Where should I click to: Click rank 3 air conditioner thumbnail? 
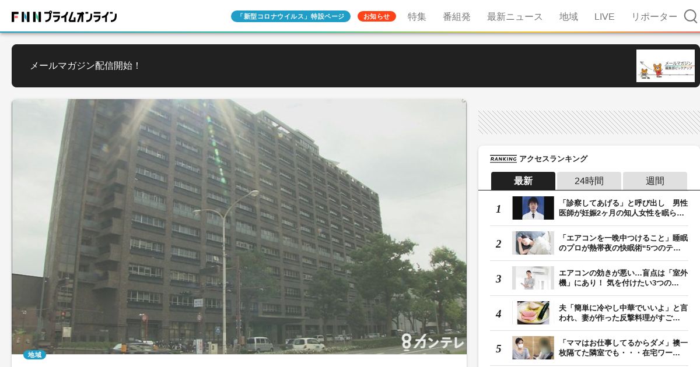533,278
